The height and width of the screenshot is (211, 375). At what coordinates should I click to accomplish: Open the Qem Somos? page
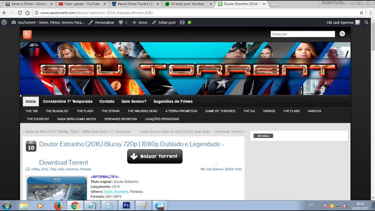(134, 101)
